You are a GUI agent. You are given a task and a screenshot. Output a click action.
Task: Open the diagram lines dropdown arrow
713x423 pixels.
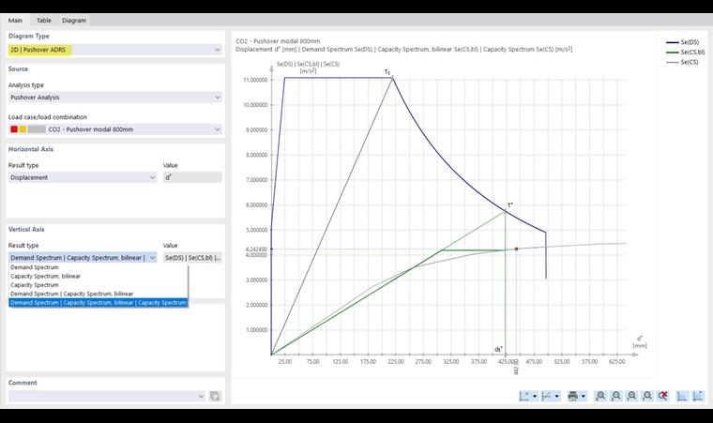click(556, 396)
